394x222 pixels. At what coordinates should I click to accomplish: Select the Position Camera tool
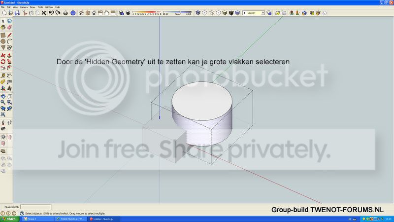(x=3, y=123)
